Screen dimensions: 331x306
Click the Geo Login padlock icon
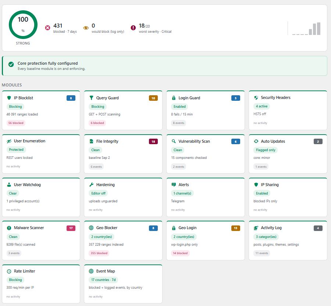coord(174,228)
